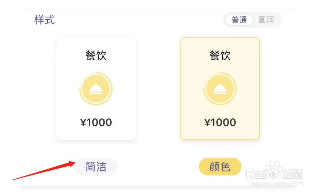Select the white 简洁 preview card
The height and width of the screenshot is (195, 321).
click(96, 89)
